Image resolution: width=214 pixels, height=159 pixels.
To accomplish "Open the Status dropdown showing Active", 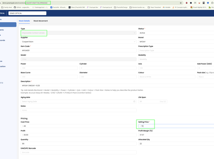I will 176,33.
